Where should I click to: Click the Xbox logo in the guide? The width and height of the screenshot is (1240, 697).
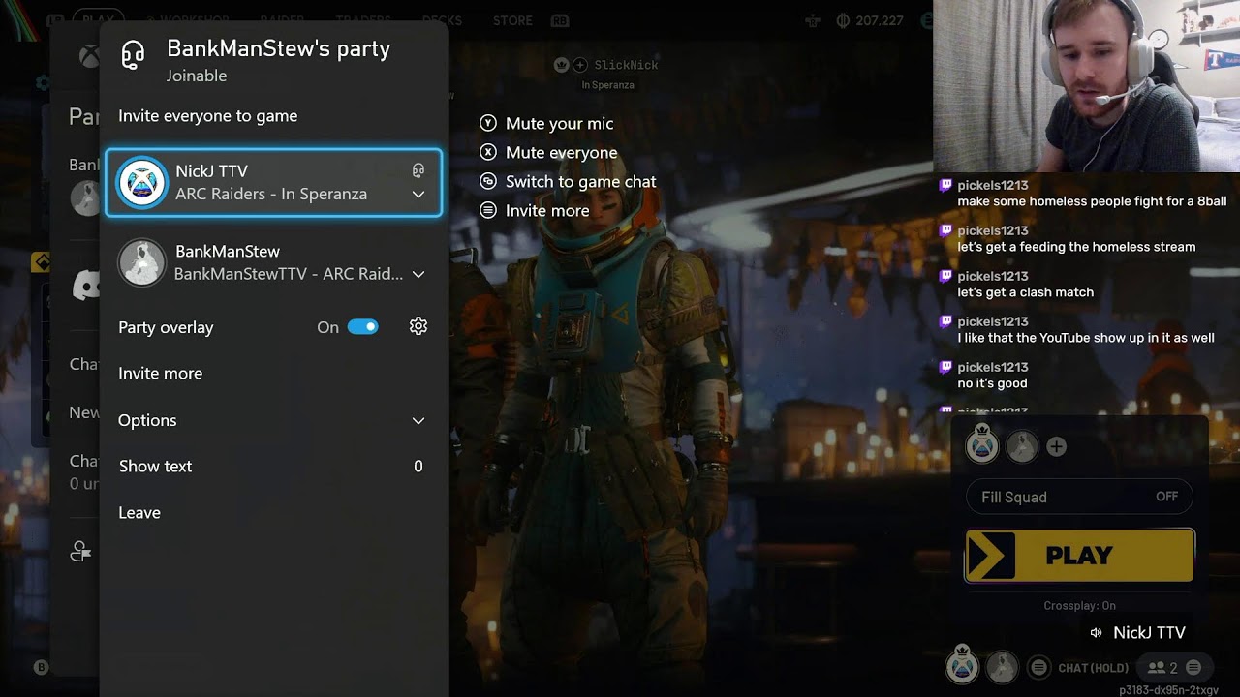89,58
